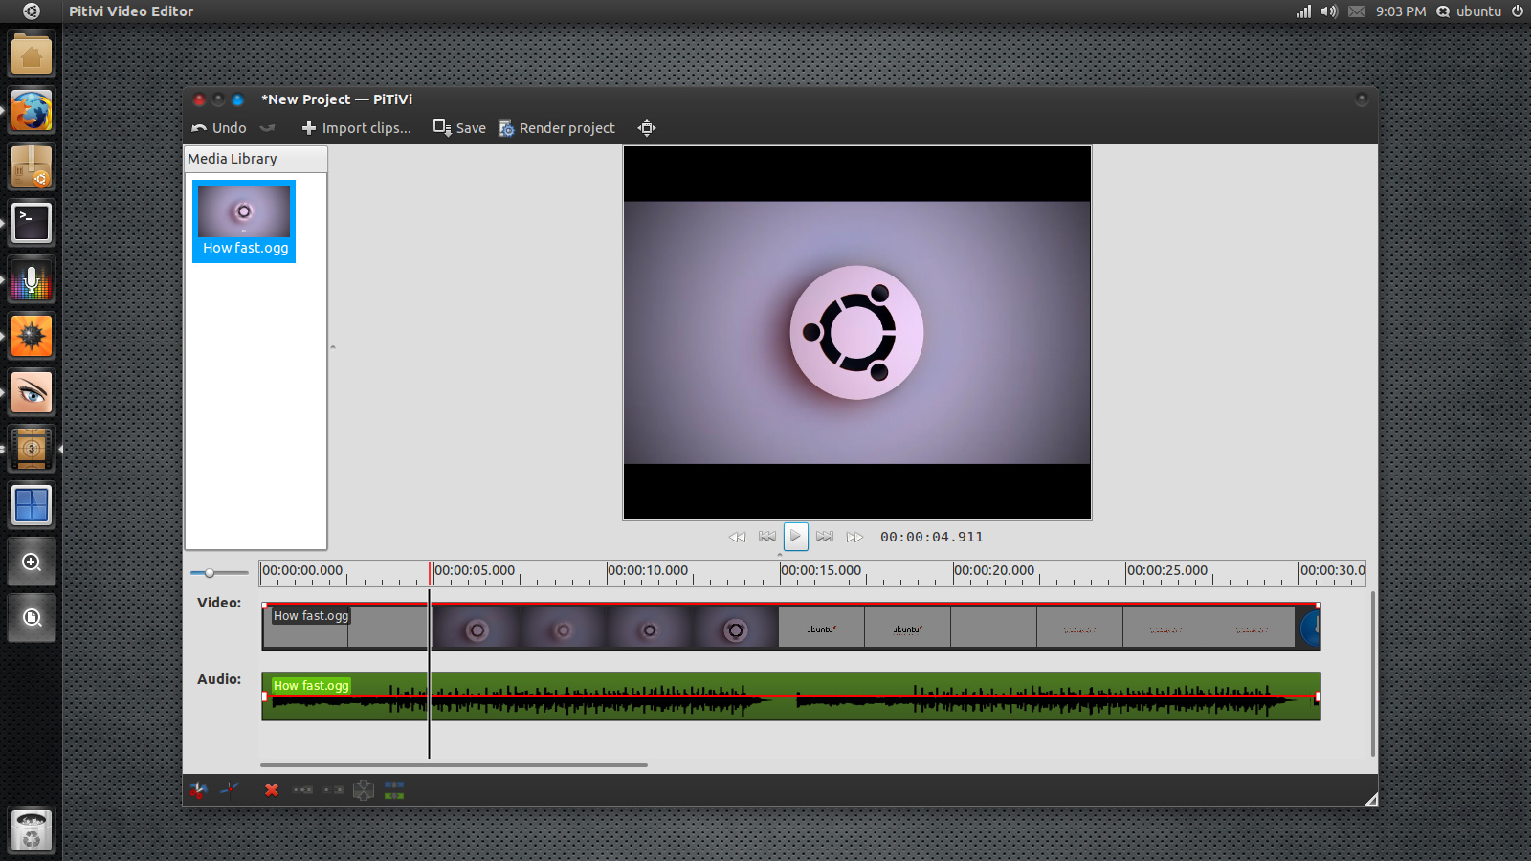The image size is (1531, 861).
Task: Click the Audio track label
Action: pos(219,679)
